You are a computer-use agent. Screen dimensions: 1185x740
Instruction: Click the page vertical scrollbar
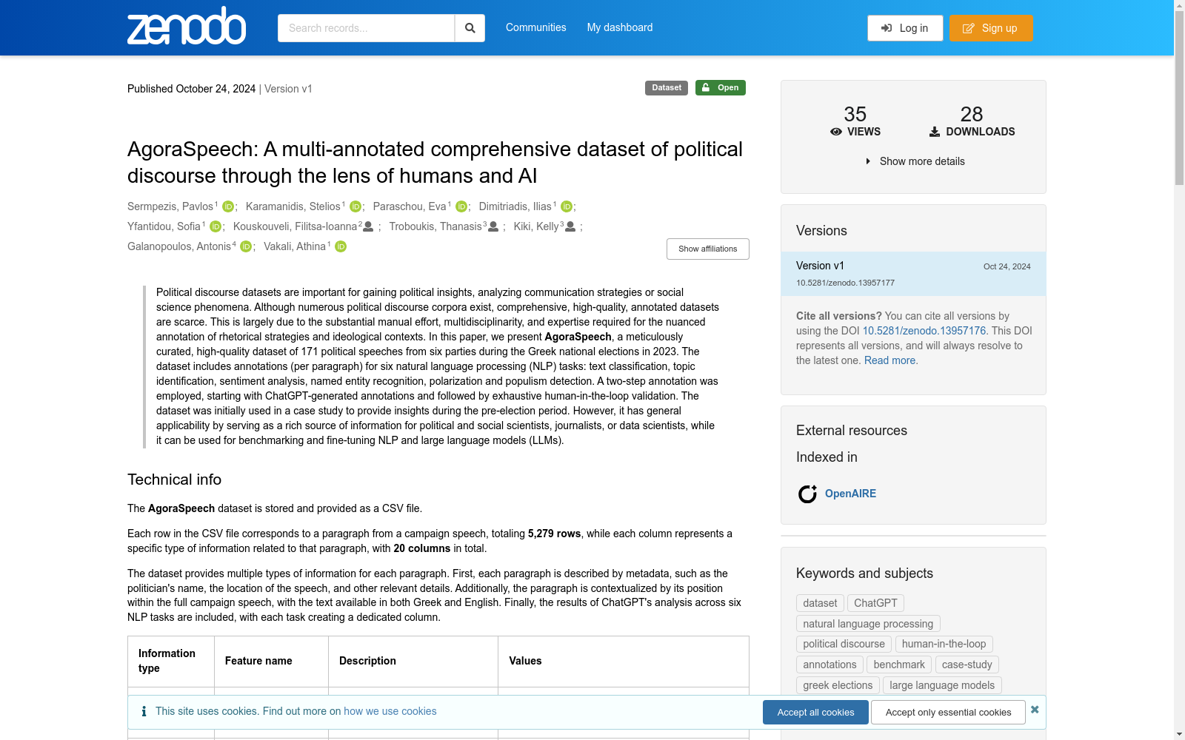(1179, 370)
